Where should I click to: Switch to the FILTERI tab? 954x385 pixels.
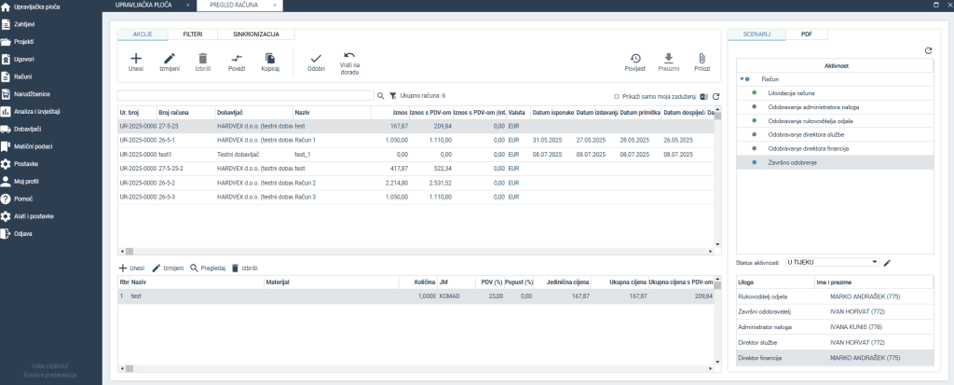coord(192,34)
